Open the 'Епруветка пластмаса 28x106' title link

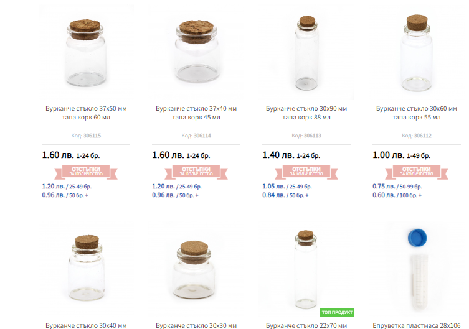click(x=416, y=325)
